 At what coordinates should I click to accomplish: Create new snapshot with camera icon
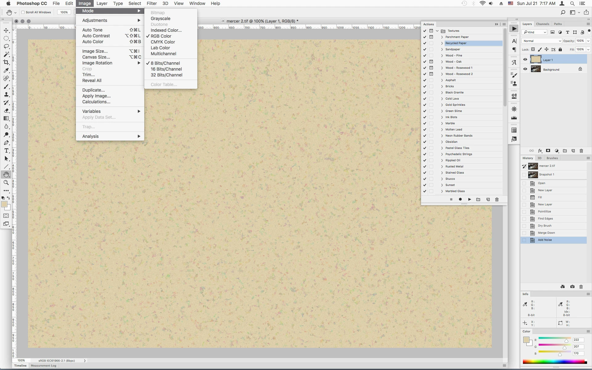[x=572, y=287]
